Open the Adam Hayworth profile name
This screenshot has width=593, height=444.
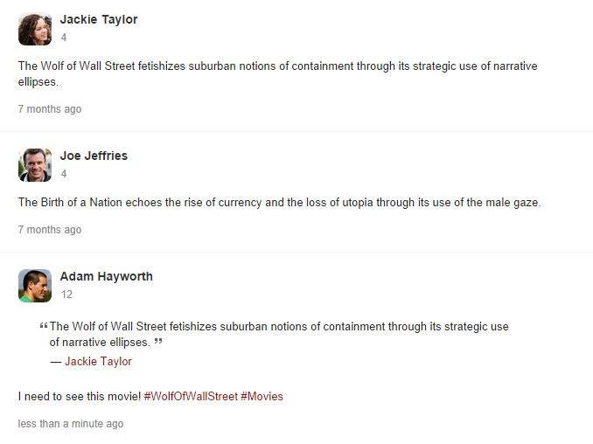106,276
